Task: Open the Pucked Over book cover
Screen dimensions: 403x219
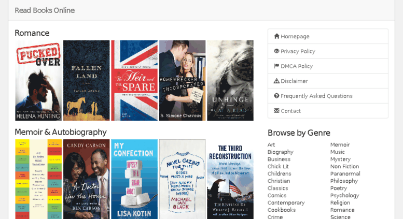Action: [38, 80]
